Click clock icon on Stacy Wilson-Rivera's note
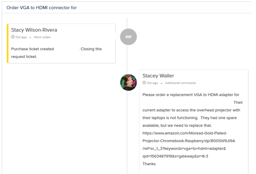The height and width of the screenshot is (174, 256). coord(13,37)
